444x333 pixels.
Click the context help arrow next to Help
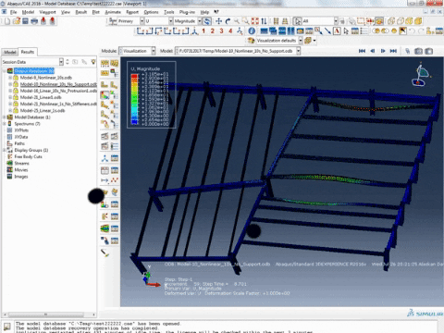tap(216, 12)
